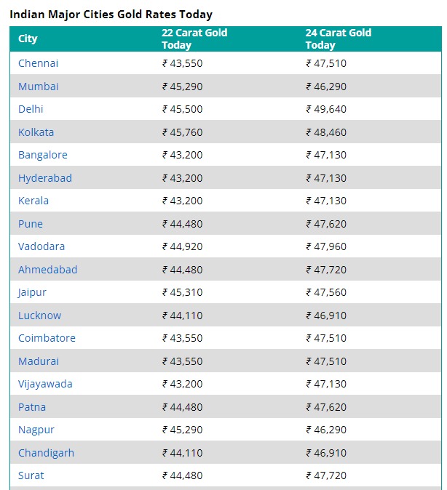
Task: Click the 22 Carat Gold Today header
Action: click(194, 39)
